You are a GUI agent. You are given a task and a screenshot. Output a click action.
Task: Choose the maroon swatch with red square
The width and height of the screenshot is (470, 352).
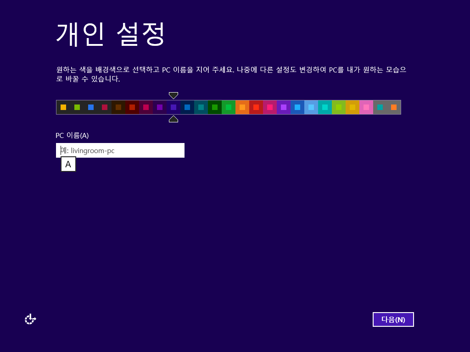tap(132, 107)
